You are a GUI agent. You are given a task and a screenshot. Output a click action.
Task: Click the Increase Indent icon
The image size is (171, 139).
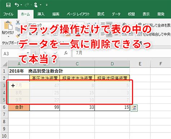(131, 34)
